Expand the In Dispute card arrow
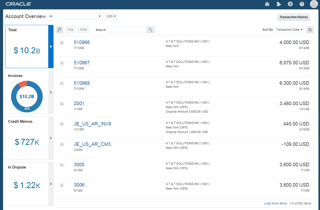 coord(51,184)
